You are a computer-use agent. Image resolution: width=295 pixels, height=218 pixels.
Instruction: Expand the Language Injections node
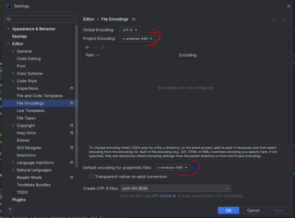13,162
